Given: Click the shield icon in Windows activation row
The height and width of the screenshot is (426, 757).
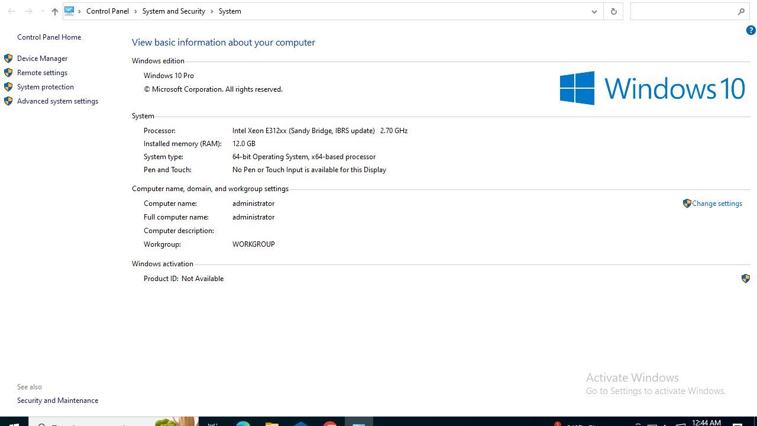Looking at the screenshot, I should tap(745, 279).
